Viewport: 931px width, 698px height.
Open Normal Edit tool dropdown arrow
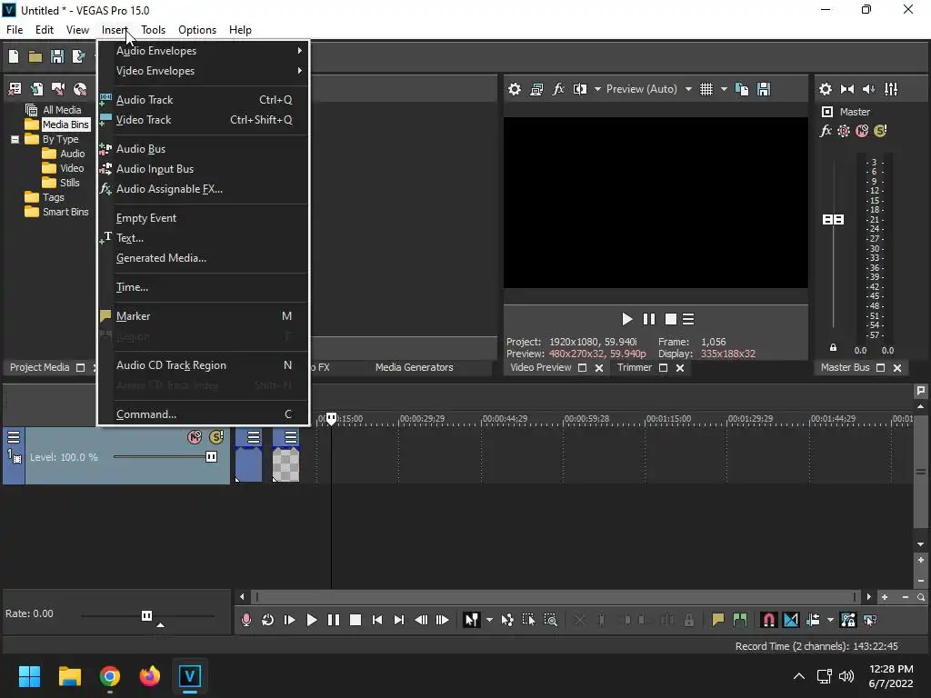pyautogui.click(x=489, y=620)
